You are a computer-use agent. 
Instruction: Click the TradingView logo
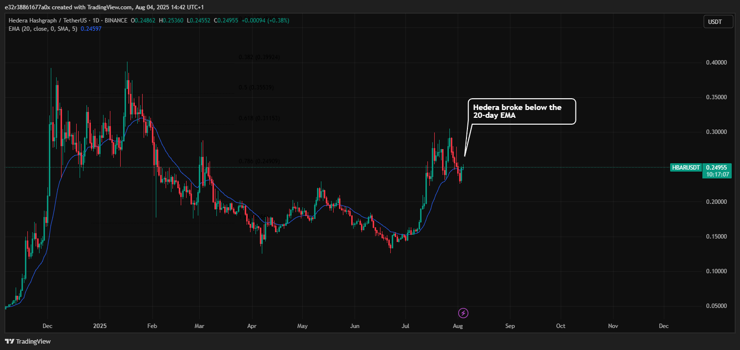[x=28, y=341]
